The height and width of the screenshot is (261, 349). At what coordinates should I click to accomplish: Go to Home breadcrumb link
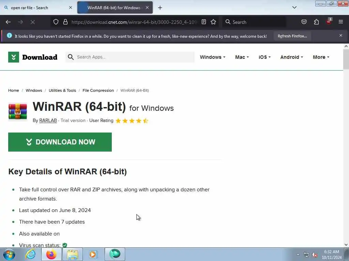pyautogui.click(x=14, y=90)
